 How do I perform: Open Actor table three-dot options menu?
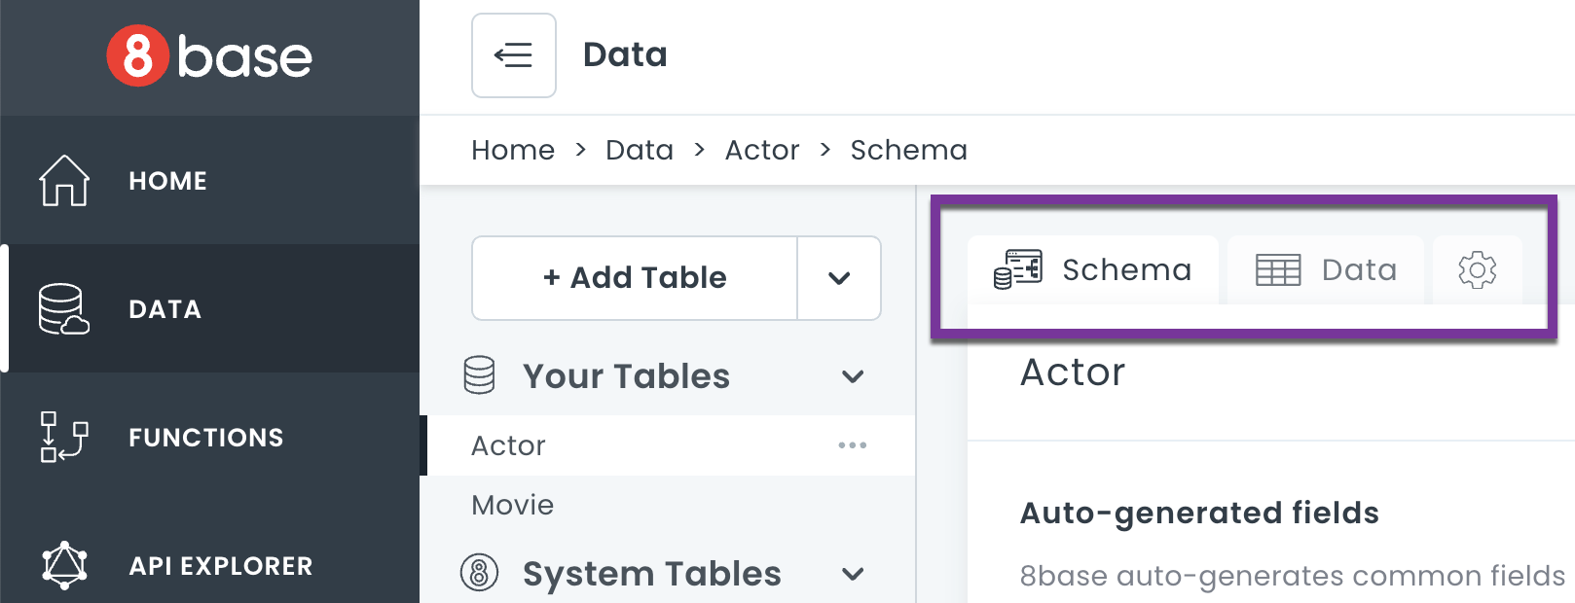[x=852, y=445]
